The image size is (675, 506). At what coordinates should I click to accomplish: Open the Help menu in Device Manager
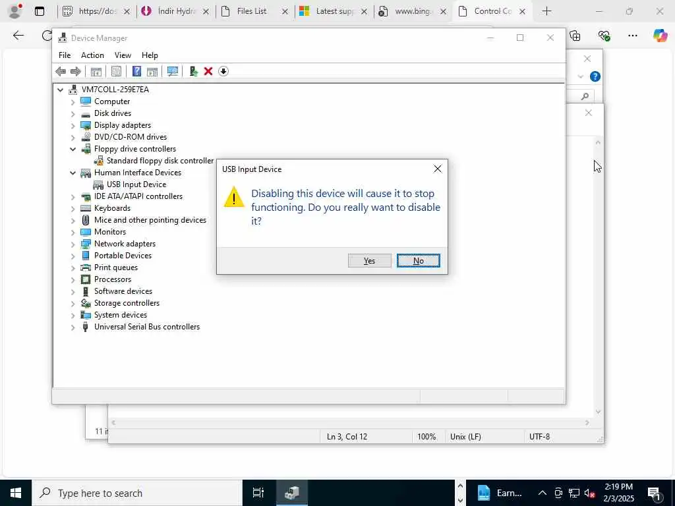(150, 55)
